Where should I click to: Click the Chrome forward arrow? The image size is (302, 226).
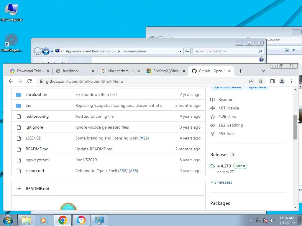pos(20,81)
